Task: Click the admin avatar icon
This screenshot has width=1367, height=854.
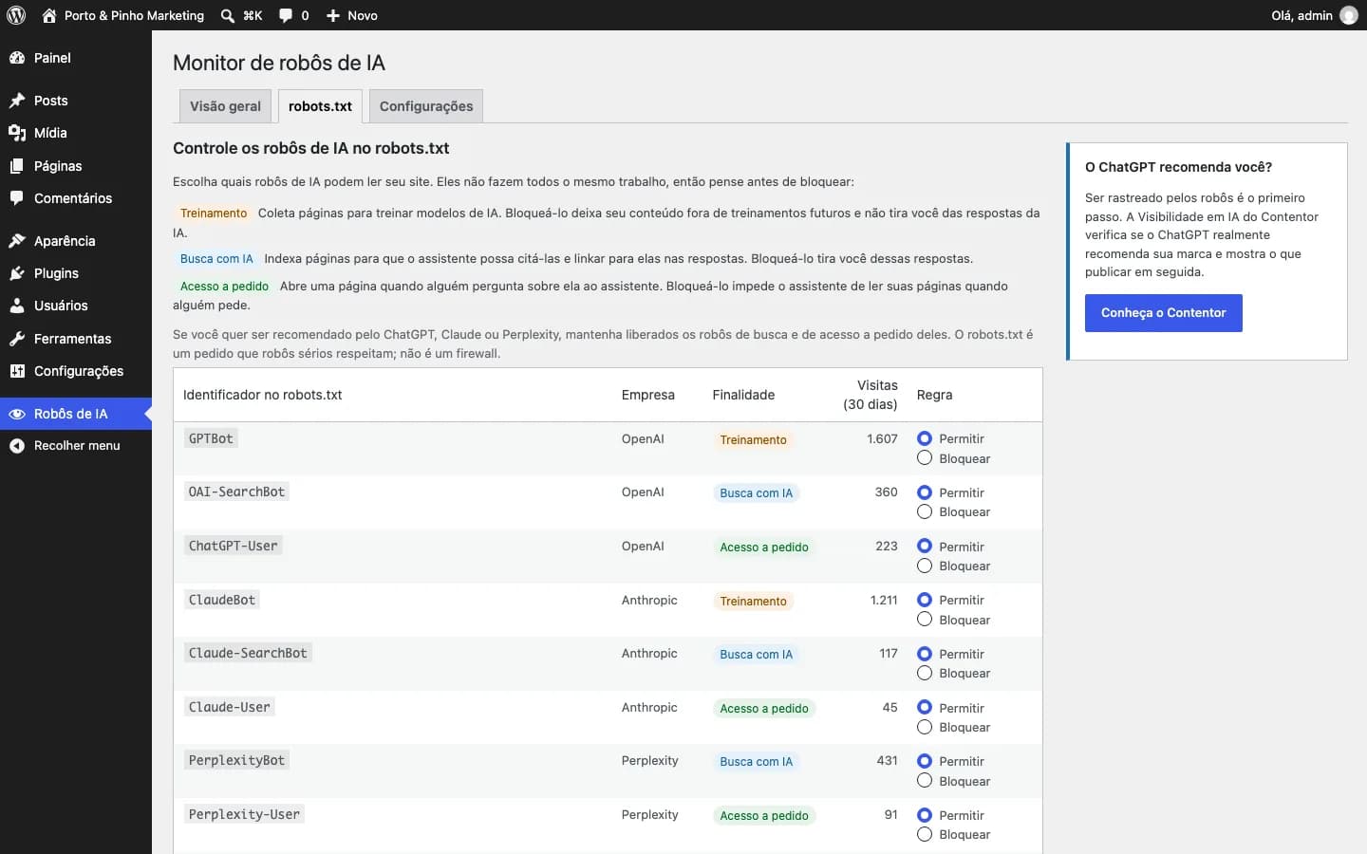Action: [x=1349, y=15]
